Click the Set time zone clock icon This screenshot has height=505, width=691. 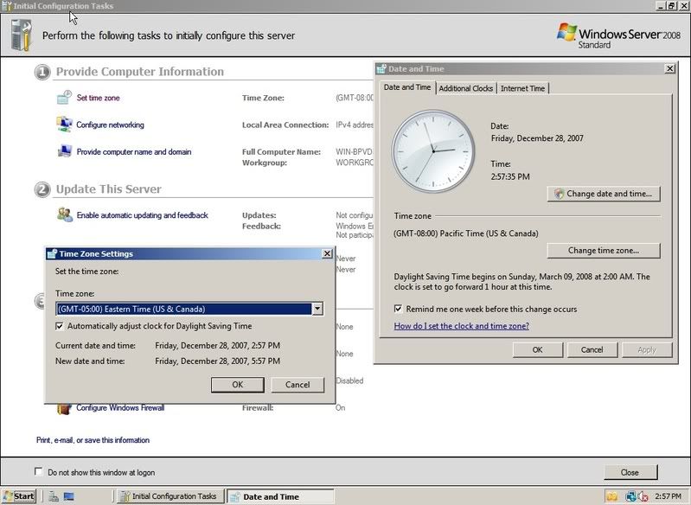64,98
